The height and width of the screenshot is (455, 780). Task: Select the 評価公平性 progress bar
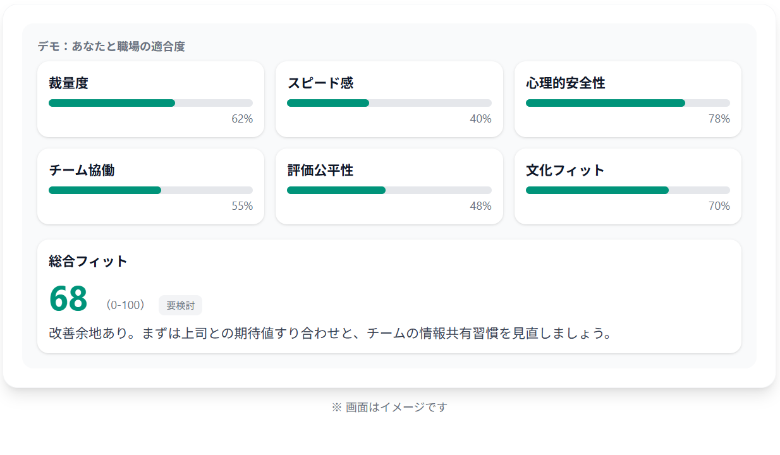pyautogui.click(x=389, y=190)
